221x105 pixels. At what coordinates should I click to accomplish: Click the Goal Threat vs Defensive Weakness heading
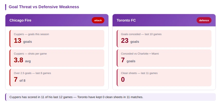[x=44, y=7]
